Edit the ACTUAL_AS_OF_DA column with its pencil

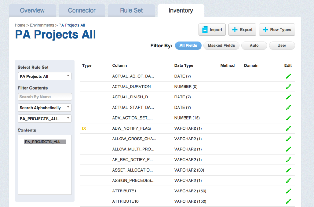coord(288,76)
